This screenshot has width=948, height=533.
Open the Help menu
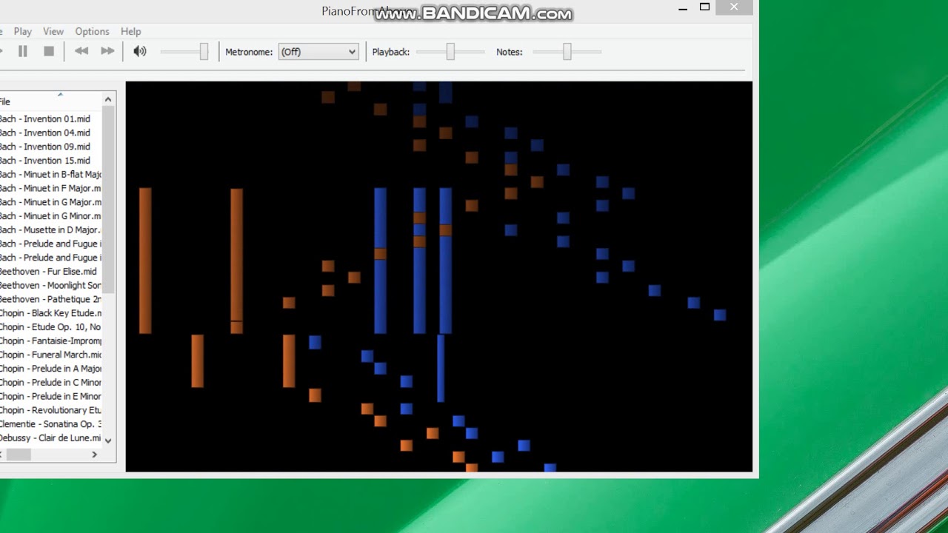tap(130, 31)
